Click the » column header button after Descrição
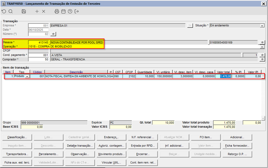 pos(110,72)
